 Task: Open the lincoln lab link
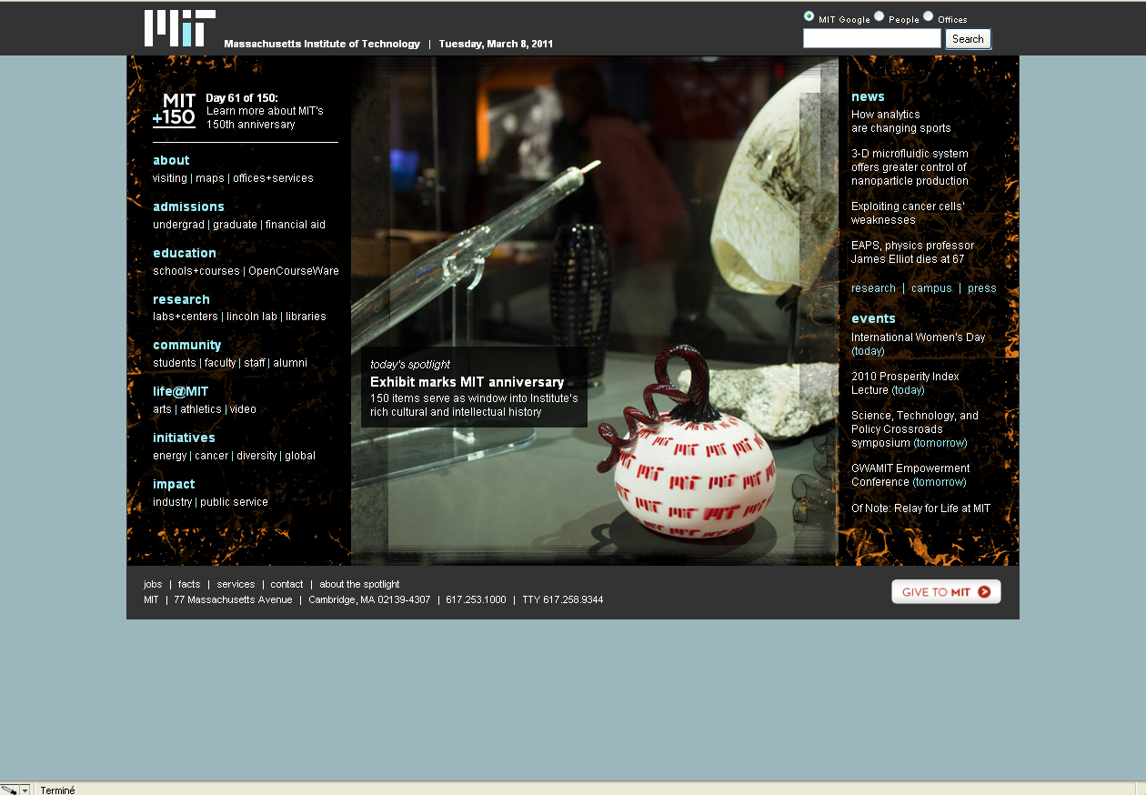[x=252, y=317]
